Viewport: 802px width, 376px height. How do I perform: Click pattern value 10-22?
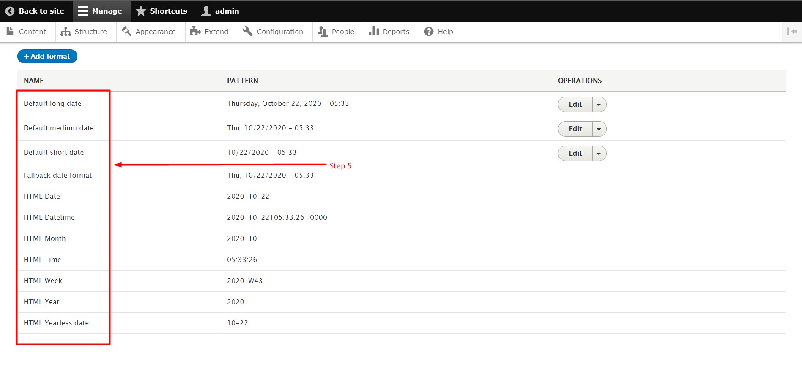(x=238, y=323)
